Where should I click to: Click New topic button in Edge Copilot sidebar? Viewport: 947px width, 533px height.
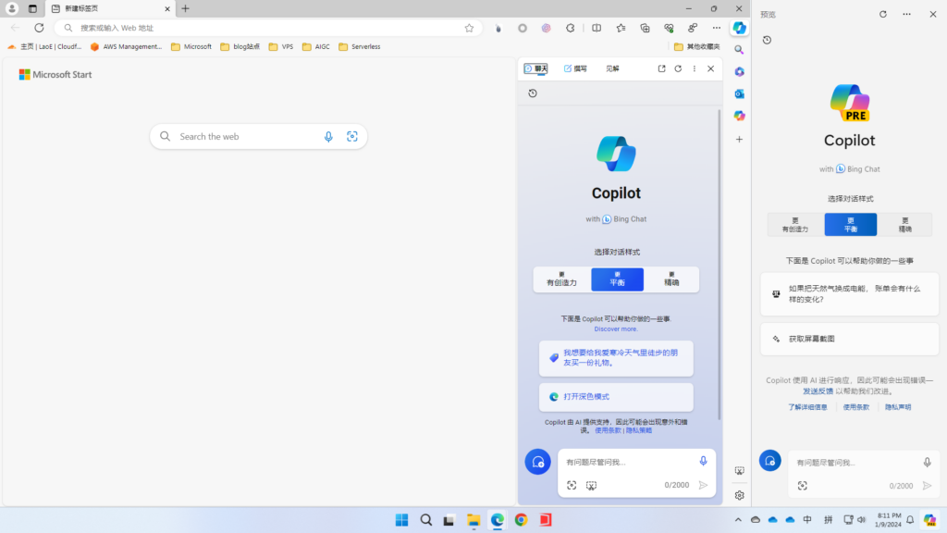[537, 462]
